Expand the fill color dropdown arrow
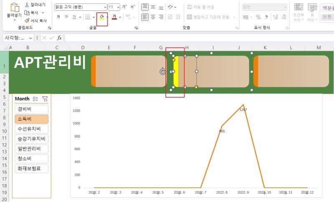 107,17
